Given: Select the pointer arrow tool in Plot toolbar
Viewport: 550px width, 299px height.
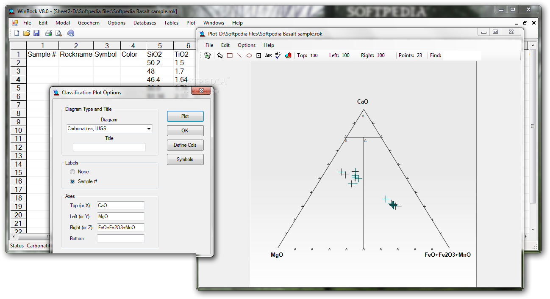Looking at the screenshot, I should click(x=220, y=55).
